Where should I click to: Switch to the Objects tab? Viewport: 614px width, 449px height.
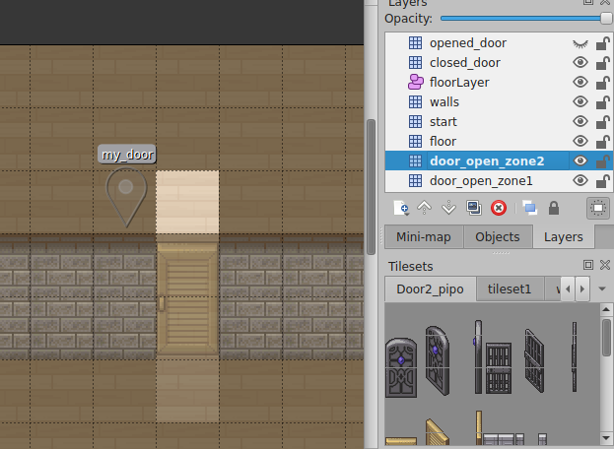pyautogui.click(x=497, y=237)
